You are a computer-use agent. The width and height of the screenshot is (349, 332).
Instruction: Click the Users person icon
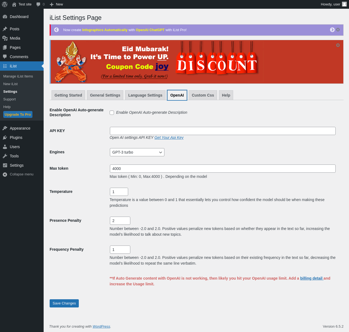5,147
